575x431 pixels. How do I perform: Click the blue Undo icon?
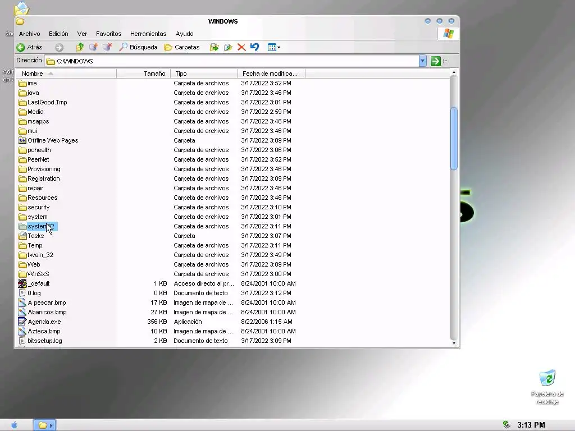[254, 47]
